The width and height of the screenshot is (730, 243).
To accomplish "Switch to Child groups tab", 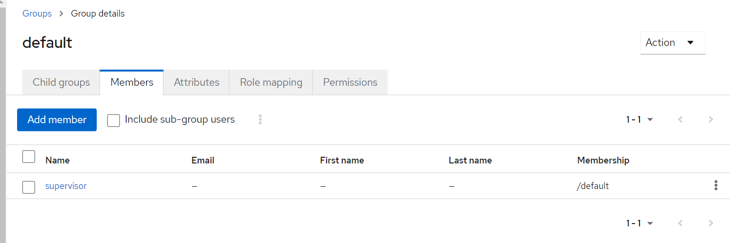I will [61, 82].
